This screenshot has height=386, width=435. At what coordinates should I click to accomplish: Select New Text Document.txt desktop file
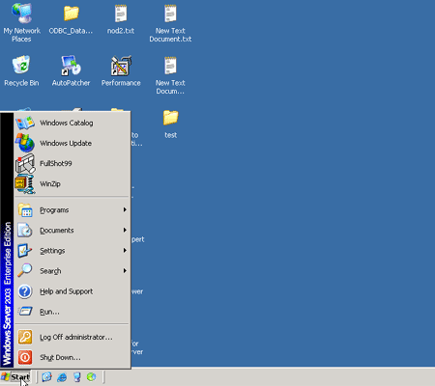pyautogui.click(x=170, y=23)
